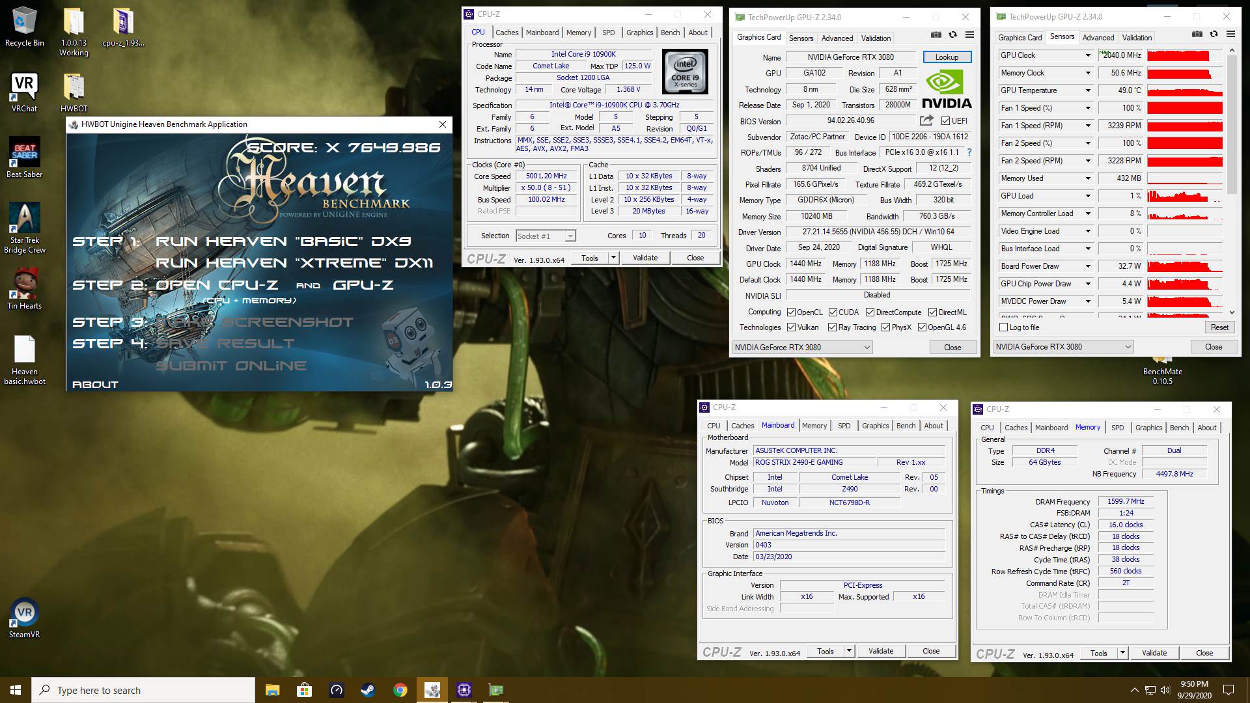1250x703 pixels.
Task: Open Microsoft Store from taskbar
Action: [x=304, y=690]
